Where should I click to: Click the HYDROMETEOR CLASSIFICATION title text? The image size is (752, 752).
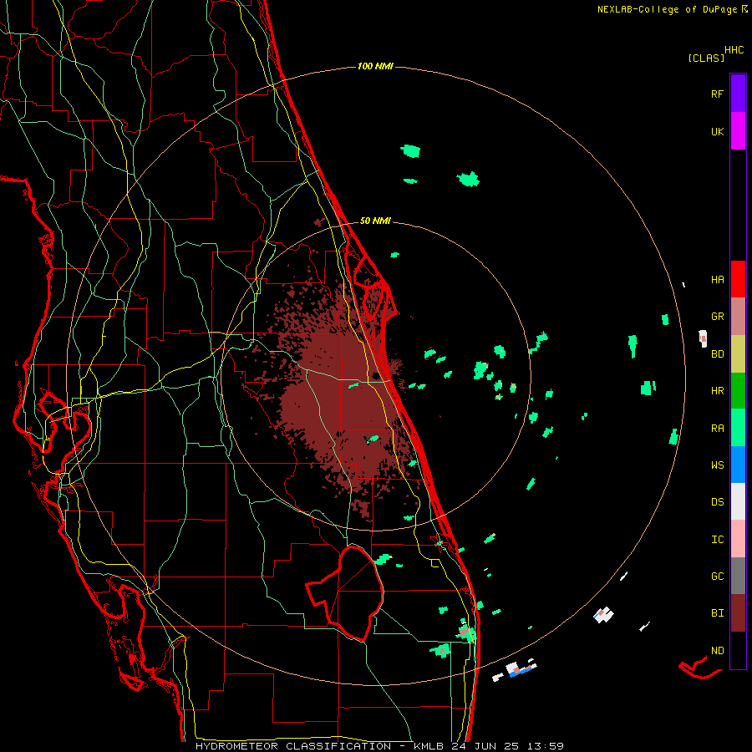click(293, 746)
